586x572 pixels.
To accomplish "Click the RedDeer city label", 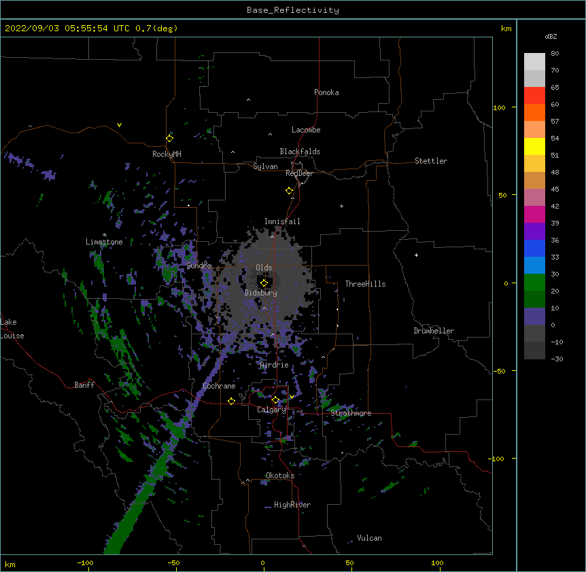I will [299, 173].
